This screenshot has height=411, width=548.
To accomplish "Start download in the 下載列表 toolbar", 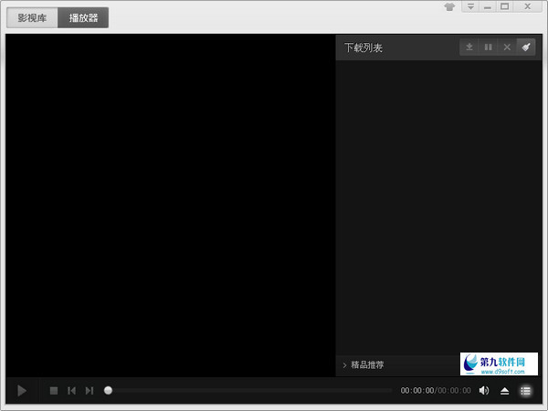I will (469, 47).
